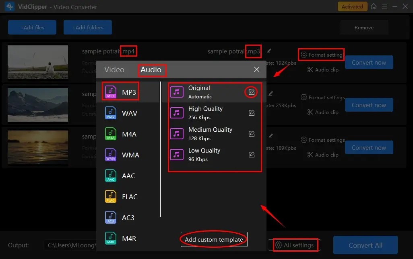
Task: Open Format settings for 192Kpbs file
Action: pyautogui.click(x=322, y=55)
